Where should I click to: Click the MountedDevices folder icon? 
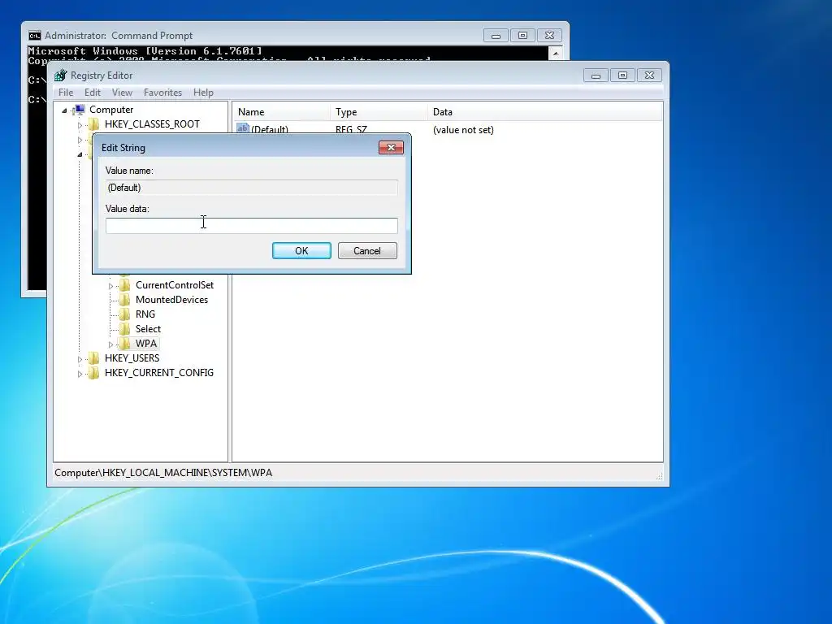click(124, 300)
